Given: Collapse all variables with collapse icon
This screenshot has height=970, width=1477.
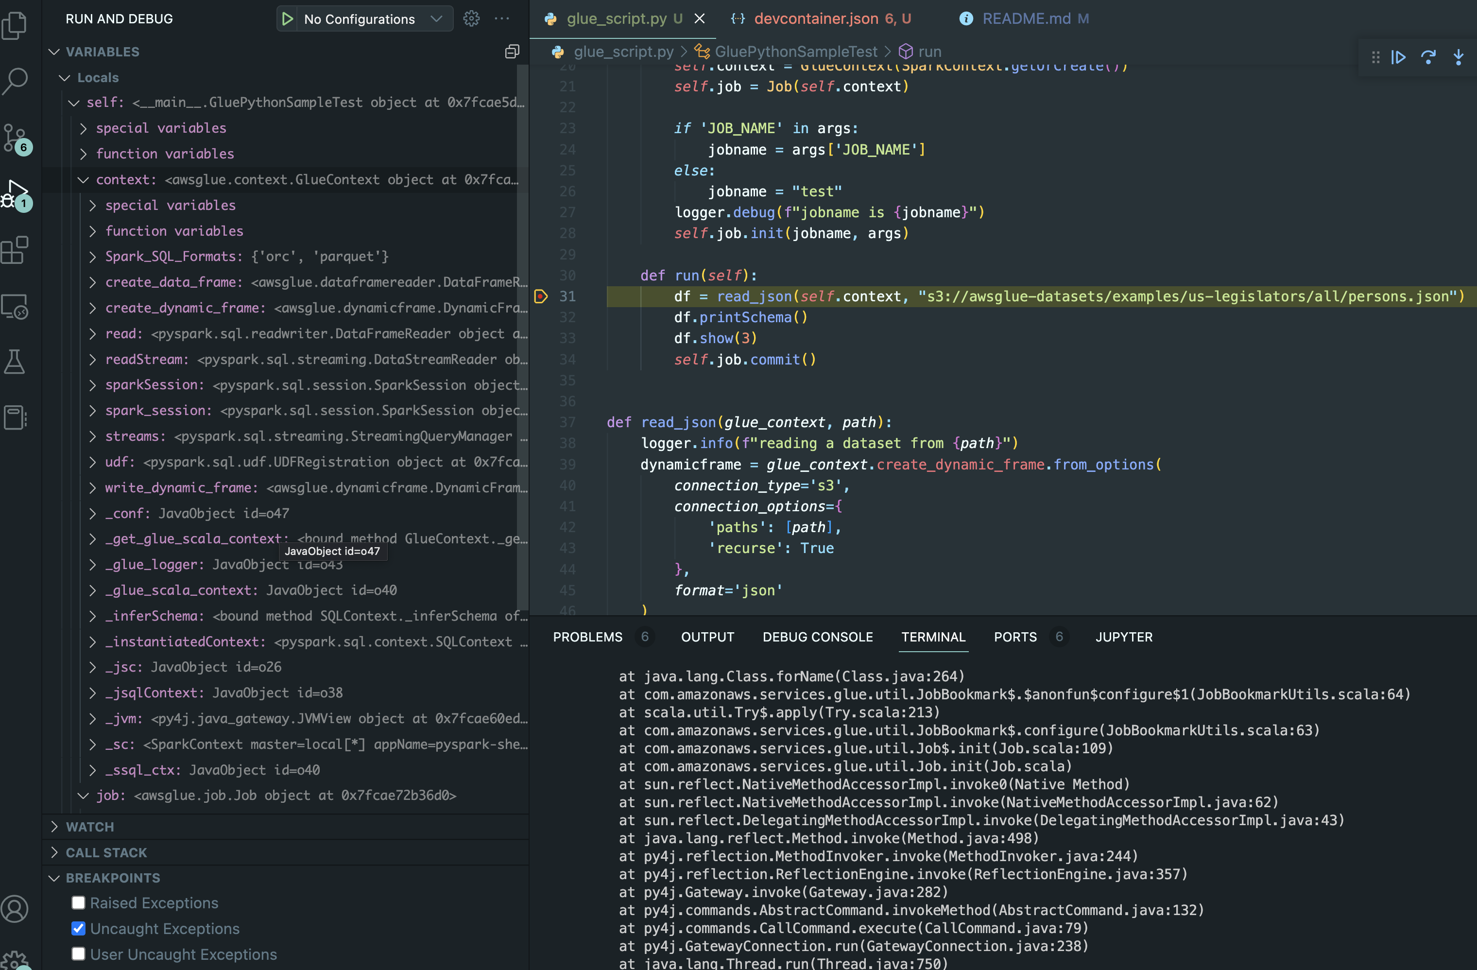Looking at the screenshot, I should 512,52.
